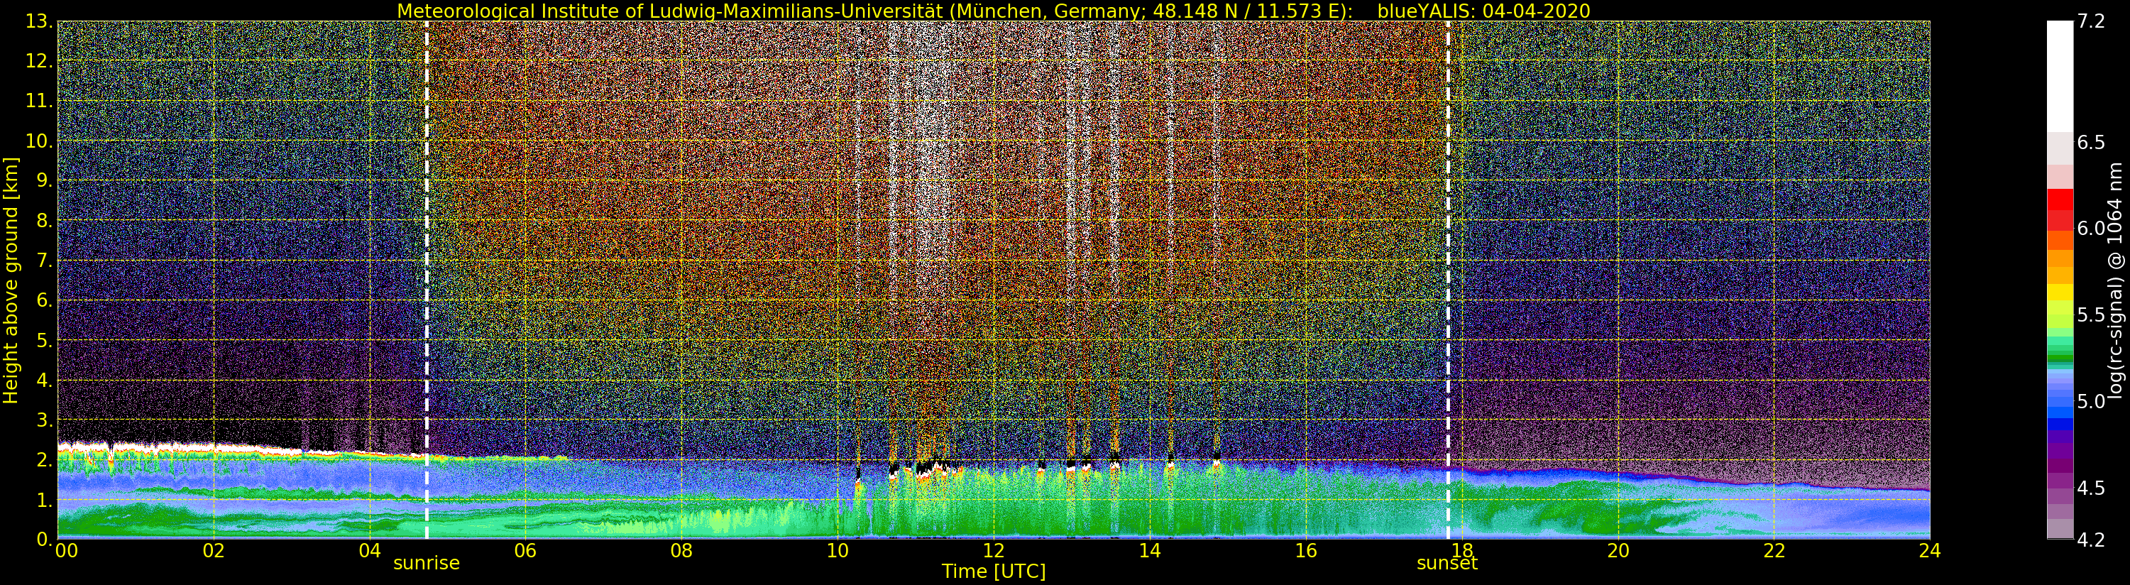This screenshot has height=585, width=2130.
Task: Click the x-axis tick label '02'
Action: coord(214,551)
